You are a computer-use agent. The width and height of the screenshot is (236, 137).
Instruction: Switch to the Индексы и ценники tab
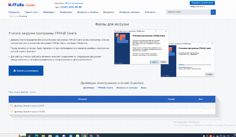pyautogui.click(x=127, y=88)
